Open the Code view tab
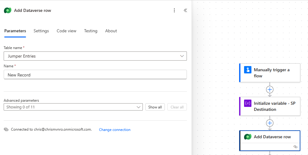This screenshot has width=308, height=155. coord(66,31)
